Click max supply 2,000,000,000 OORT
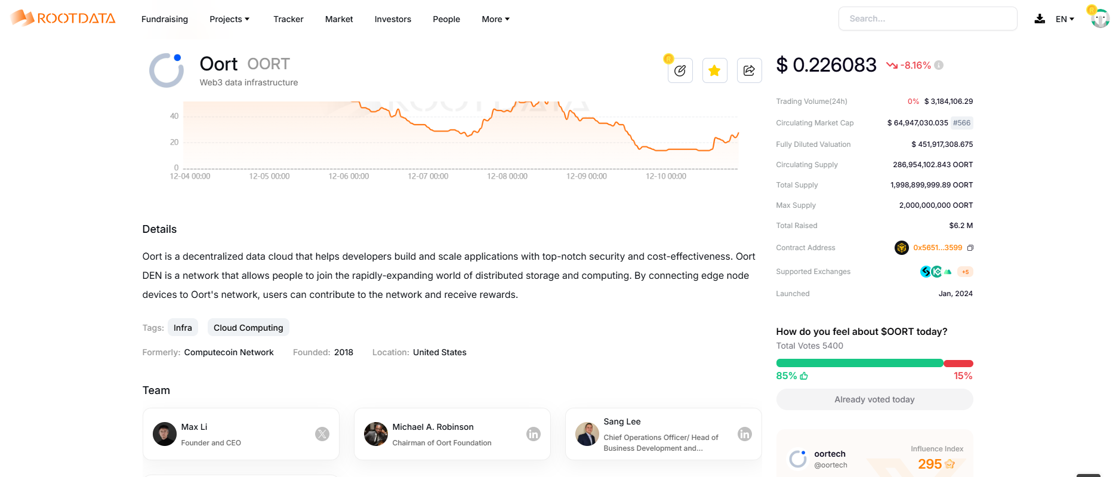This screenshot has height=477, width=1119. (936, 205)
